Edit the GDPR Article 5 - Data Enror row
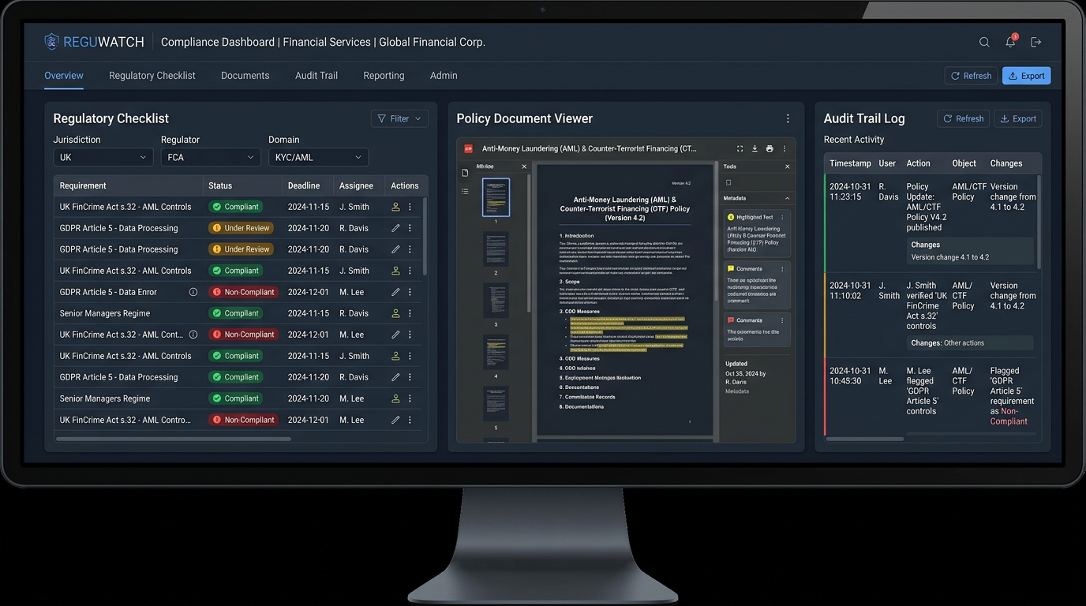1086x606 pixels. 395,292
